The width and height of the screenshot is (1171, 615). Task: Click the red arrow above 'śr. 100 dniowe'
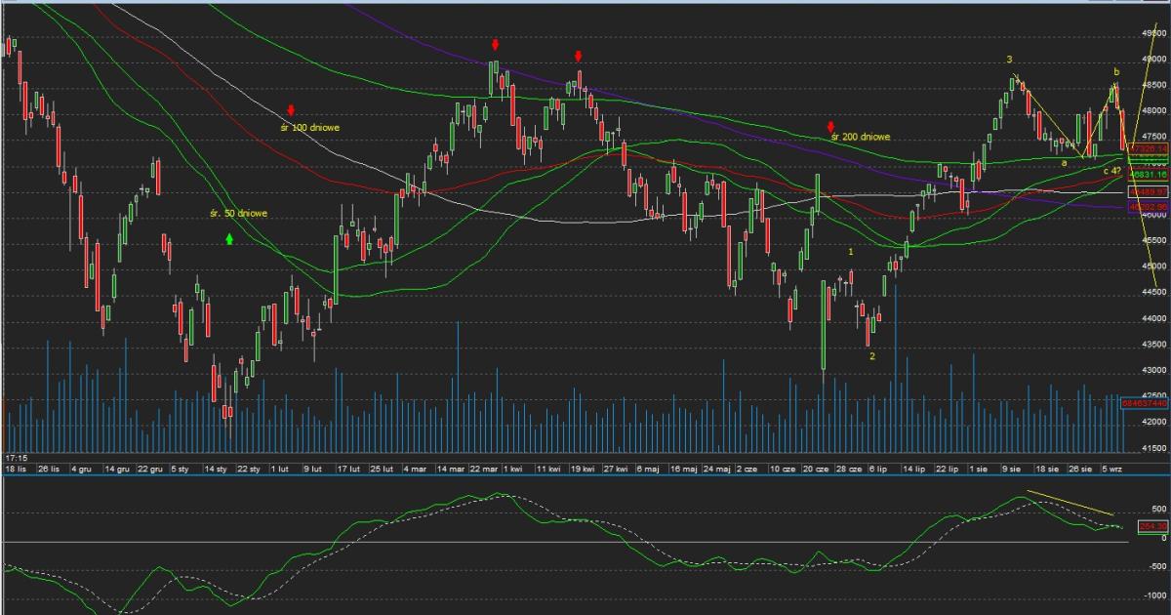291,109
